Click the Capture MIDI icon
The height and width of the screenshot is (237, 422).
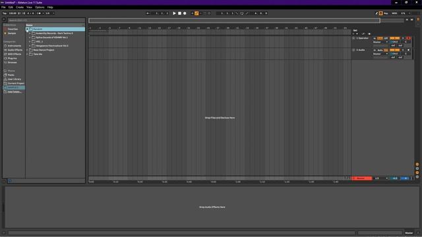[x=205, y=13]
